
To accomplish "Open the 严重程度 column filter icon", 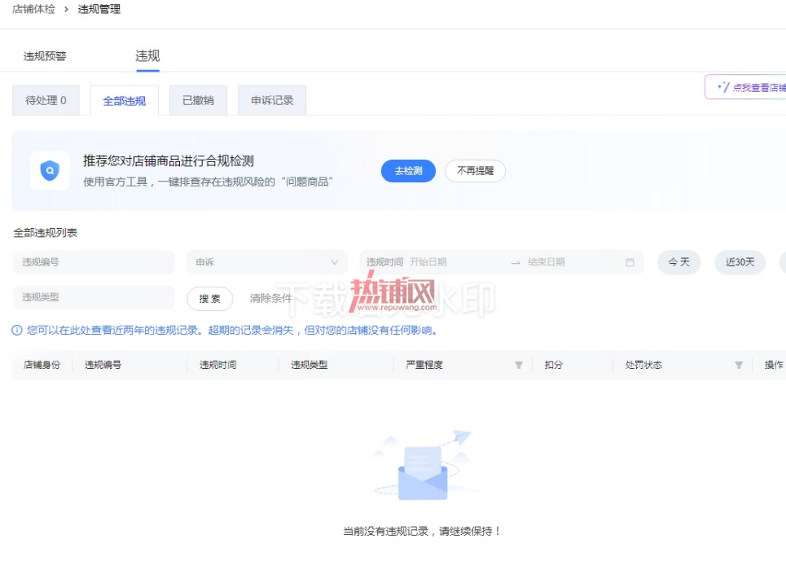I will [x=519, y=365].
